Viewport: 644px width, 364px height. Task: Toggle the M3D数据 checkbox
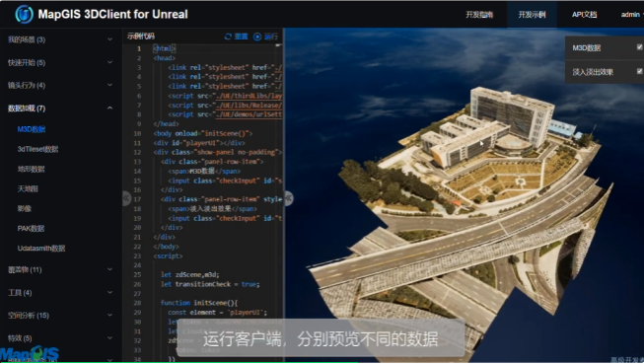[x=639, y=47]
